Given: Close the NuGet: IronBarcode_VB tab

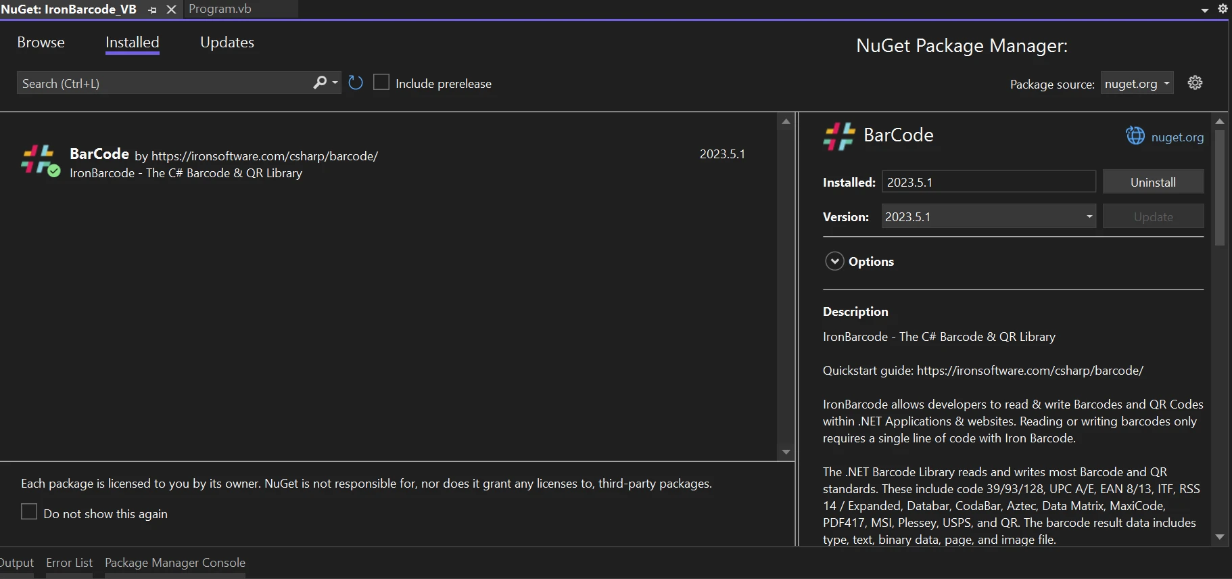Looking at the screenshot, I should click(x=171, y=9).
